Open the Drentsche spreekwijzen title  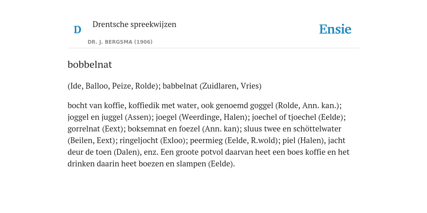(134, 24)
